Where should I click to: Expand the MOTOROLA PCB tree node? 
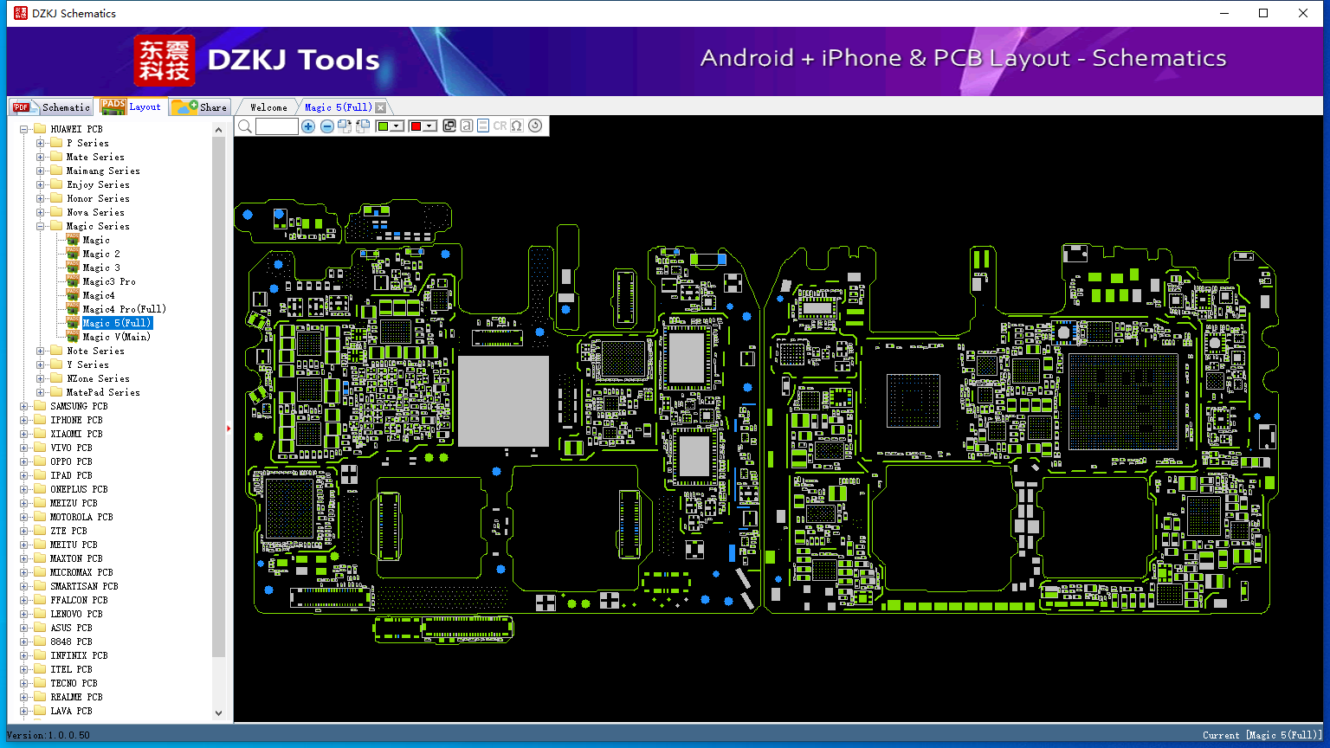pyautogui.click(x=24, y=517)
